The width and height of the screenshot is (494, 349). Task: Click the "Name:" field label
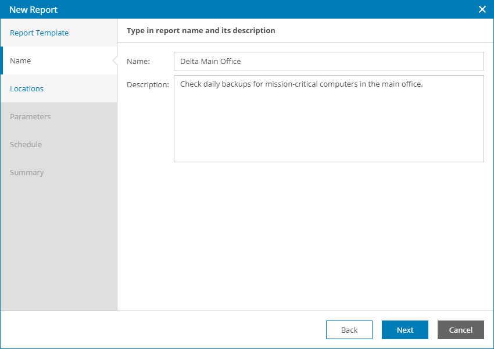(x=138, y=61)
